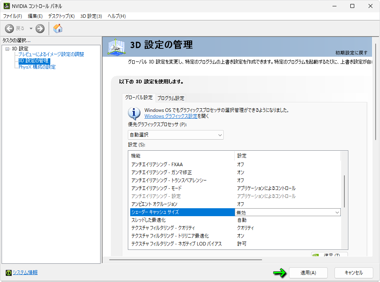Screen dimensions: 380x282
Task: Open the 3D 設定(3) menu
Action: [91, 16]
